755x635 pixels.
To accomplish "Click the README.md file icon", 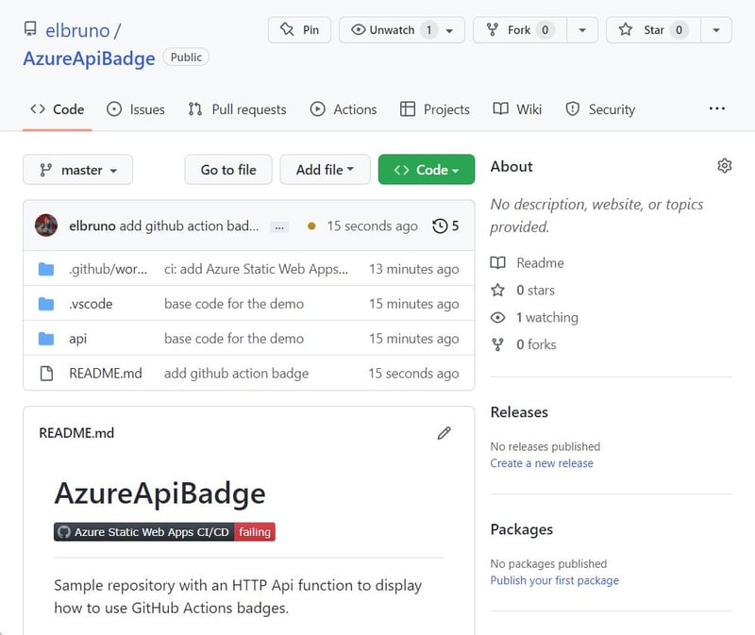I will 46,373.
